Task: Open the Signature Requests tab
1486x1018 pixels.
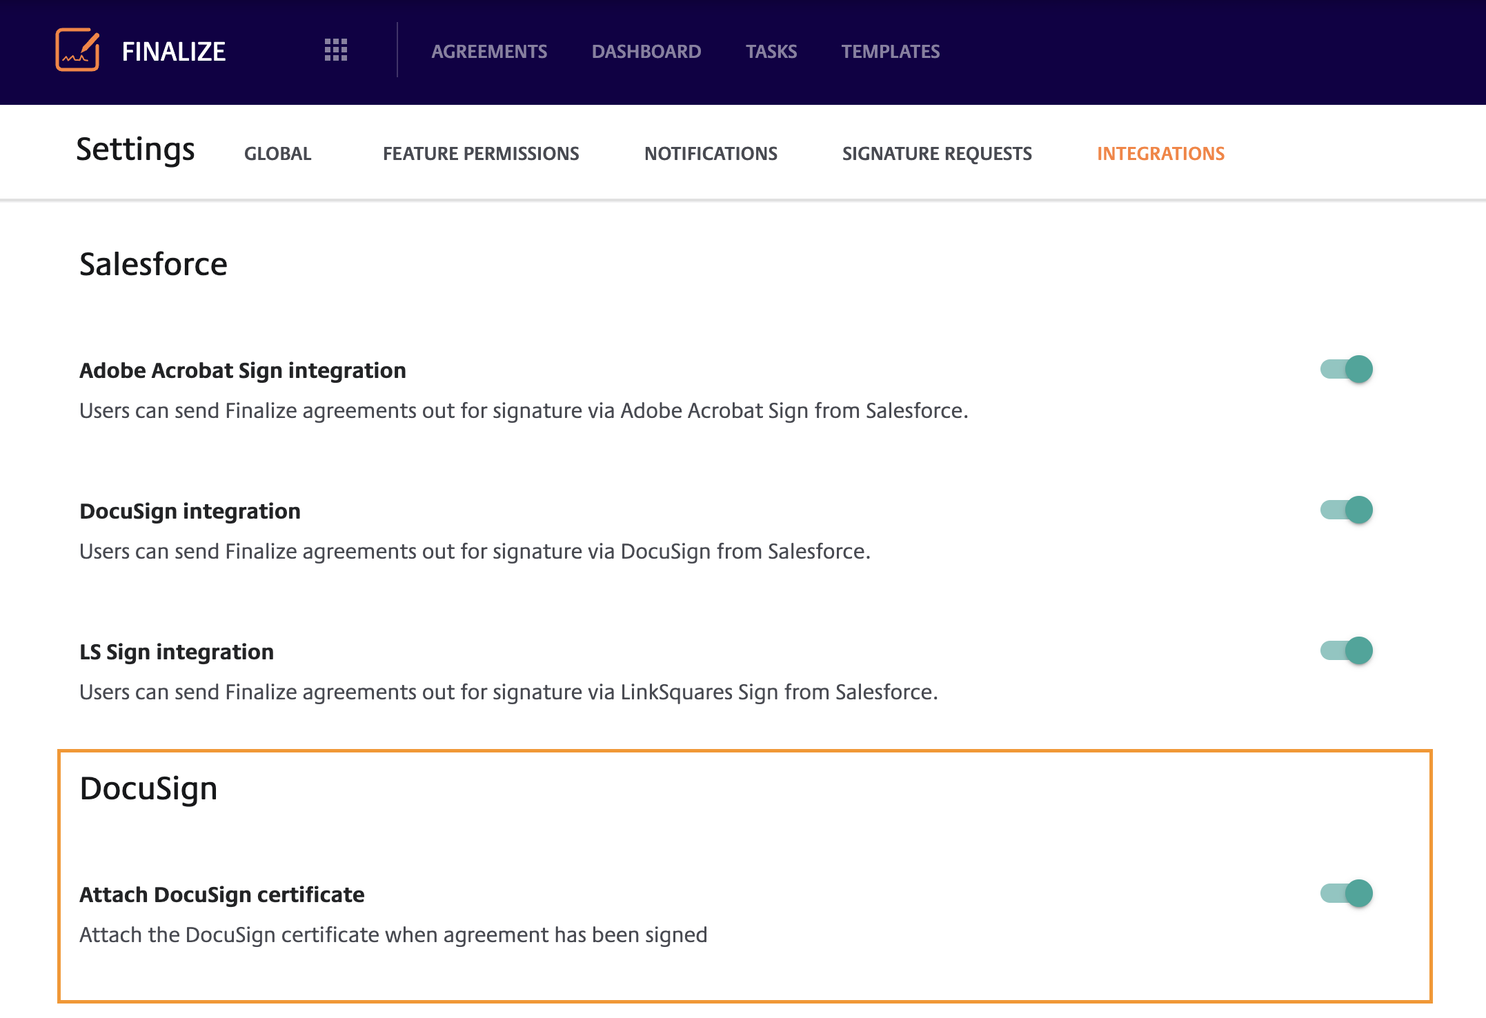Action: point(937,154)
